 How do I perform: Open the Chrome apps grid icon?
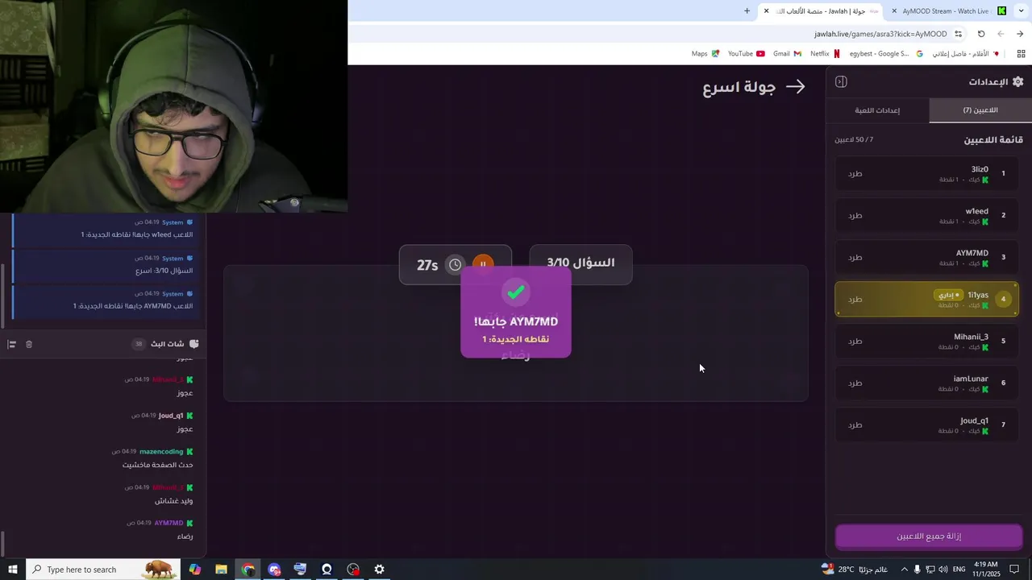click(x=1021, y=54)
